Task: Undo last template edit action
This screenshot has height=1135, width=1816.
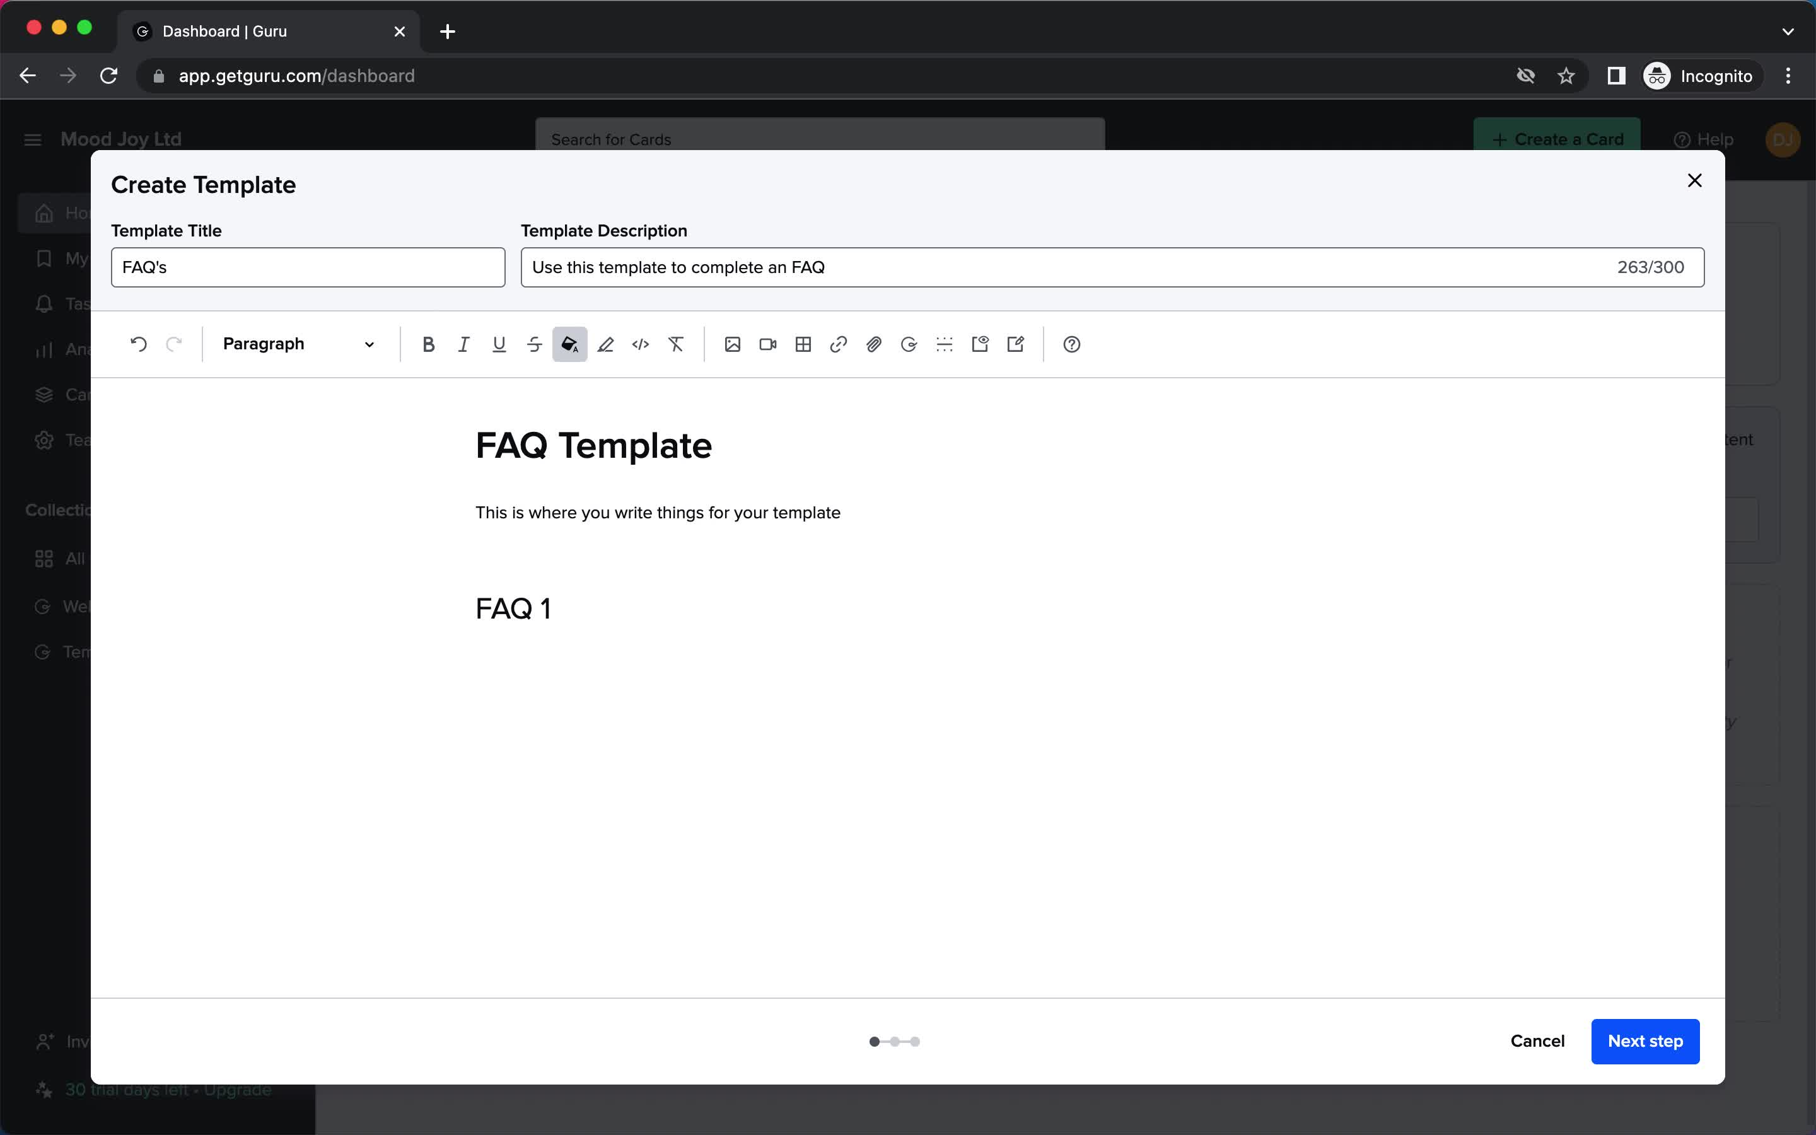Action: tap(137, 342)
